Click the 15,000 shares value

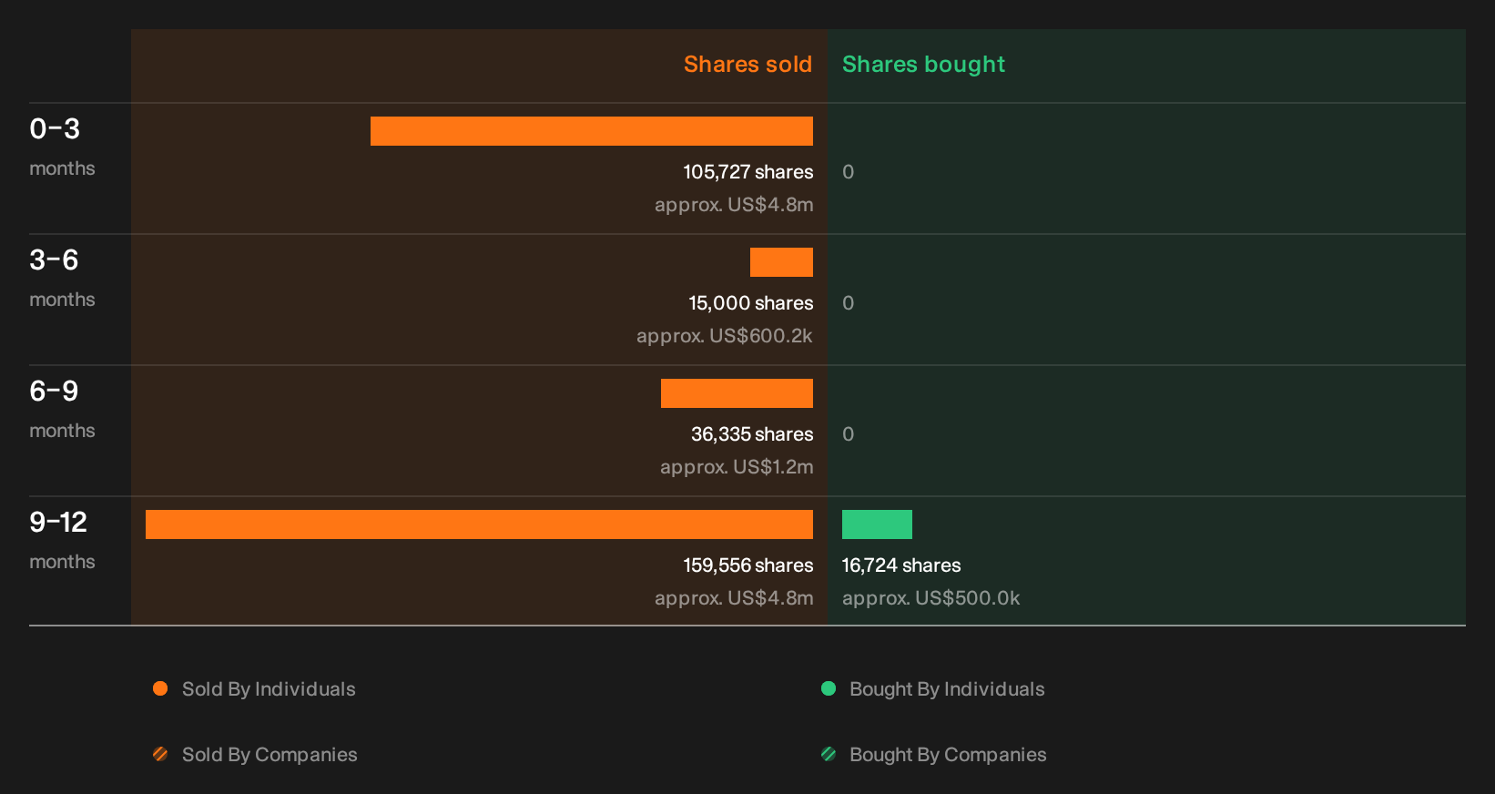751,303
